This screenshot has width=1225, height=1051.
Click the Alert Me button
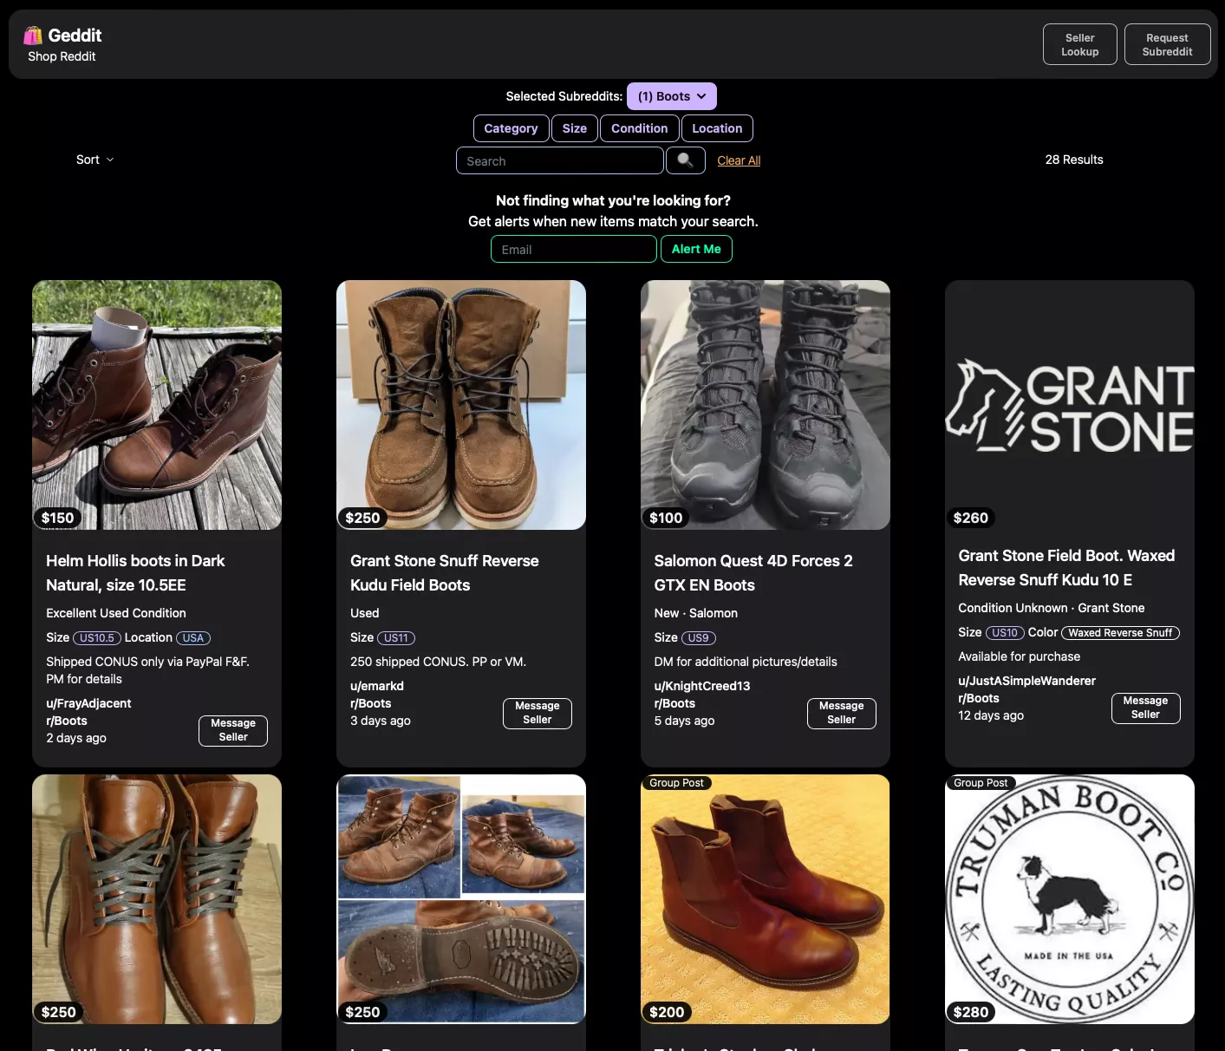click(696, 249)
